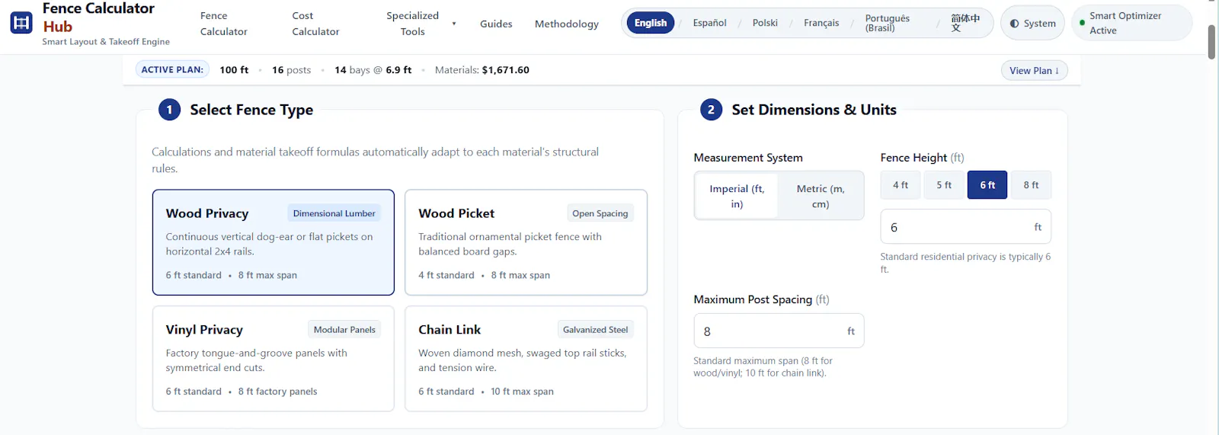Screen dimensions: 1219x435
Task: Click the 16 posts text
Action: [292, 70]
